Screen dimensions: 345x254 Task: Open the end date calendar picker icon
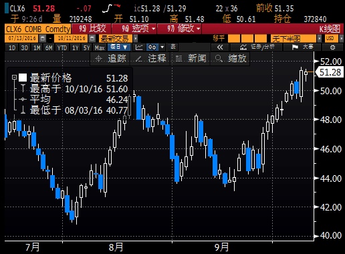click(92, 39)
